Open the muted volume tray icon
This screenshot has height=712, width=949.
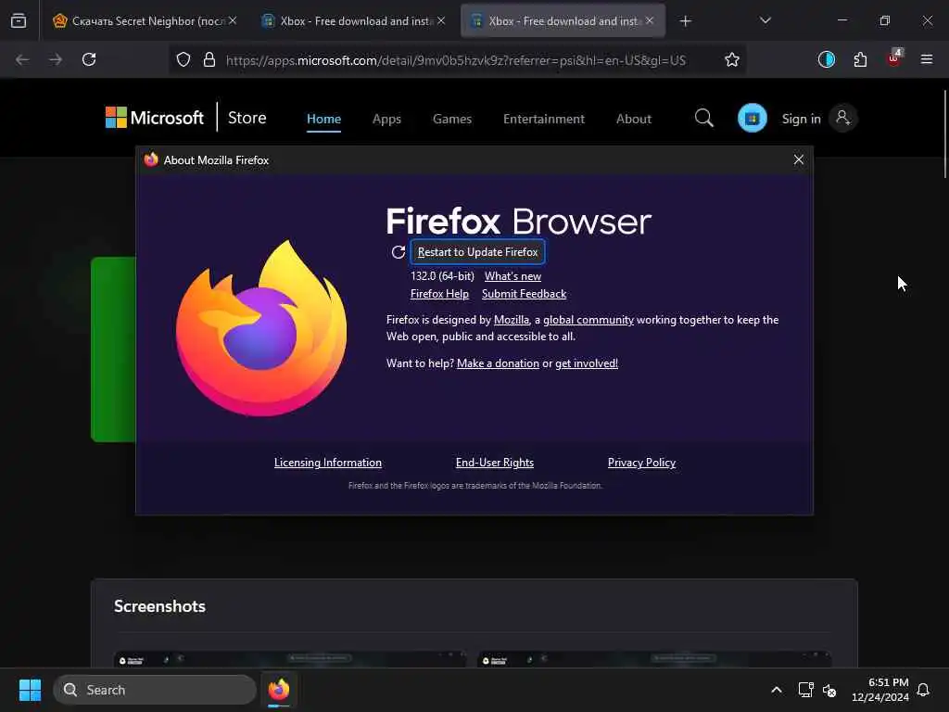click(829, 690)
